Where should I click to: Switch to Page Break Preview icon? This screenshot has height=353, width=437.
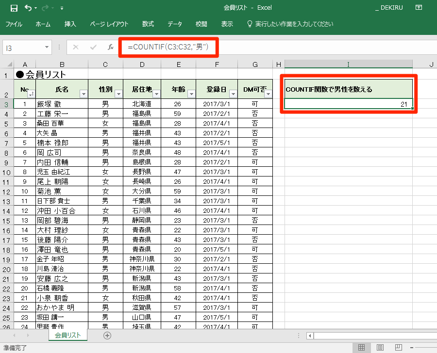coord(399,347)
